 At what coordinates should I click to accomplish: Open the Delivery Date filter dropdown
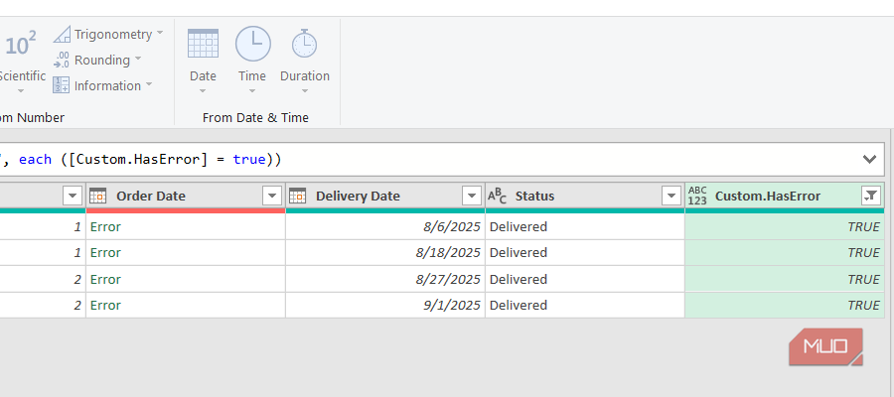click(x=472, y=196)
